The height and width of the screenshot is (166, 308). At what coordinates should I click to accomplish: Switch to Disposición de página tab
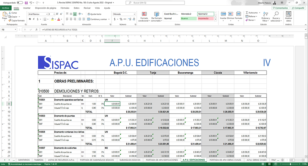point(46,8)
